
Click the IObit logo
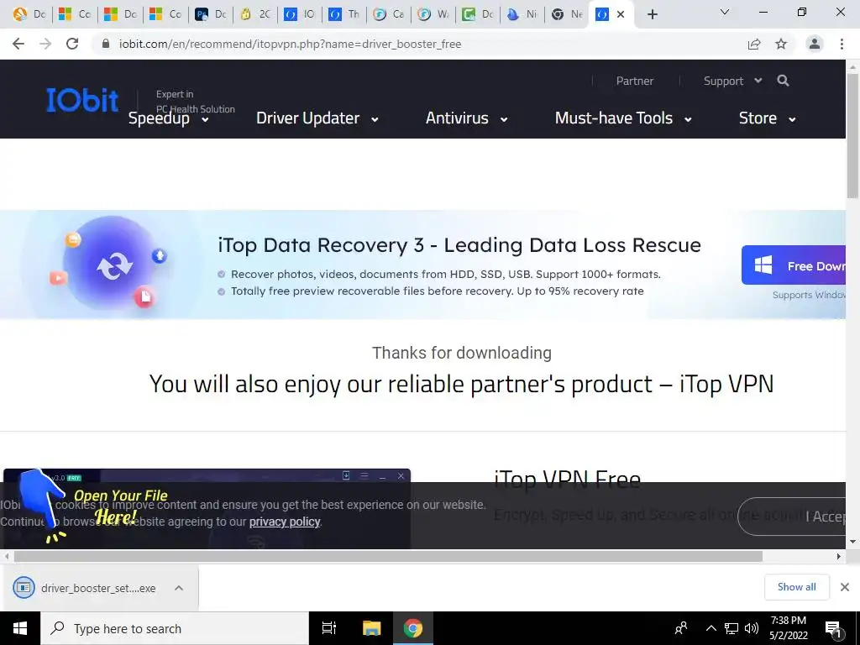coord(82,100)
